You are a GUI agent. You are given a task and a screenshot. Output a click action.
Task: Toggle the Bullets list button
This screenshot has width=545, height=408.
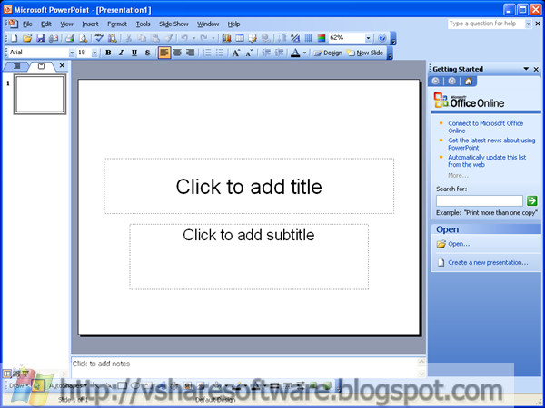(220, 53)
